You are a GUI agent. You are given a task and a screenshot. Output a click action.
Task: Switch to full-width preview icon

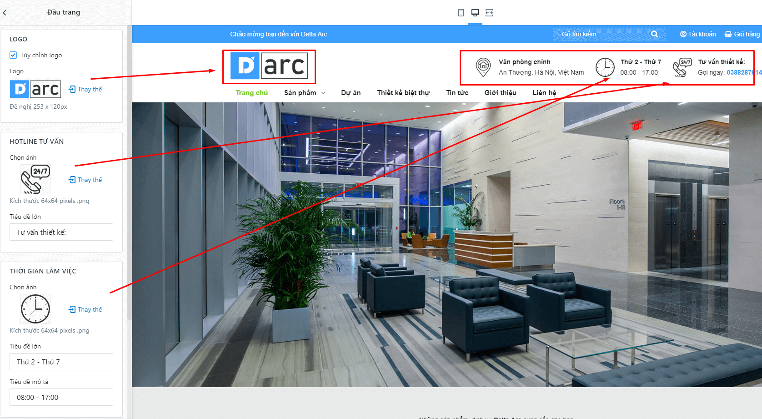[489, 13]
